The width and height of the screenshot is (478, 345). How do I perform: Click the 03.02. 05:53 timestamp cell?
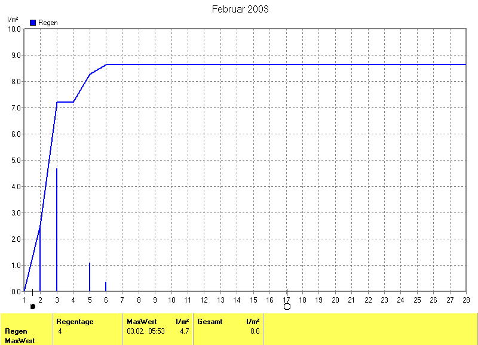click(146, 331)
